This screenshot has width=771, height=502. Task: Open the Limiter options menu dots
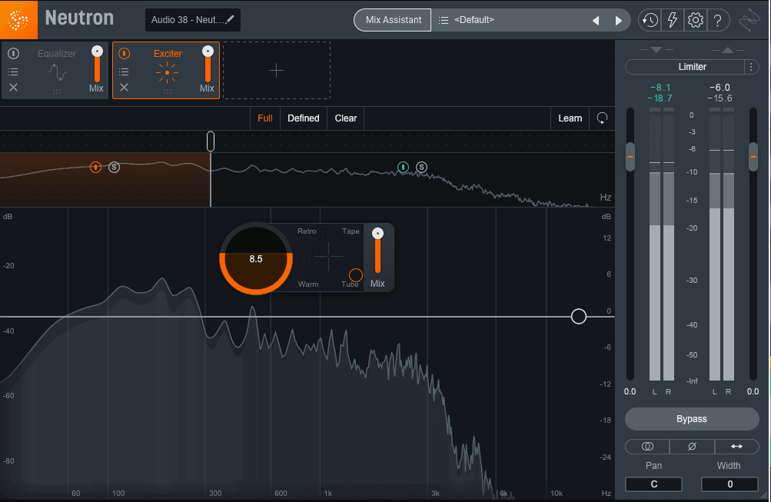coord(751,67)
